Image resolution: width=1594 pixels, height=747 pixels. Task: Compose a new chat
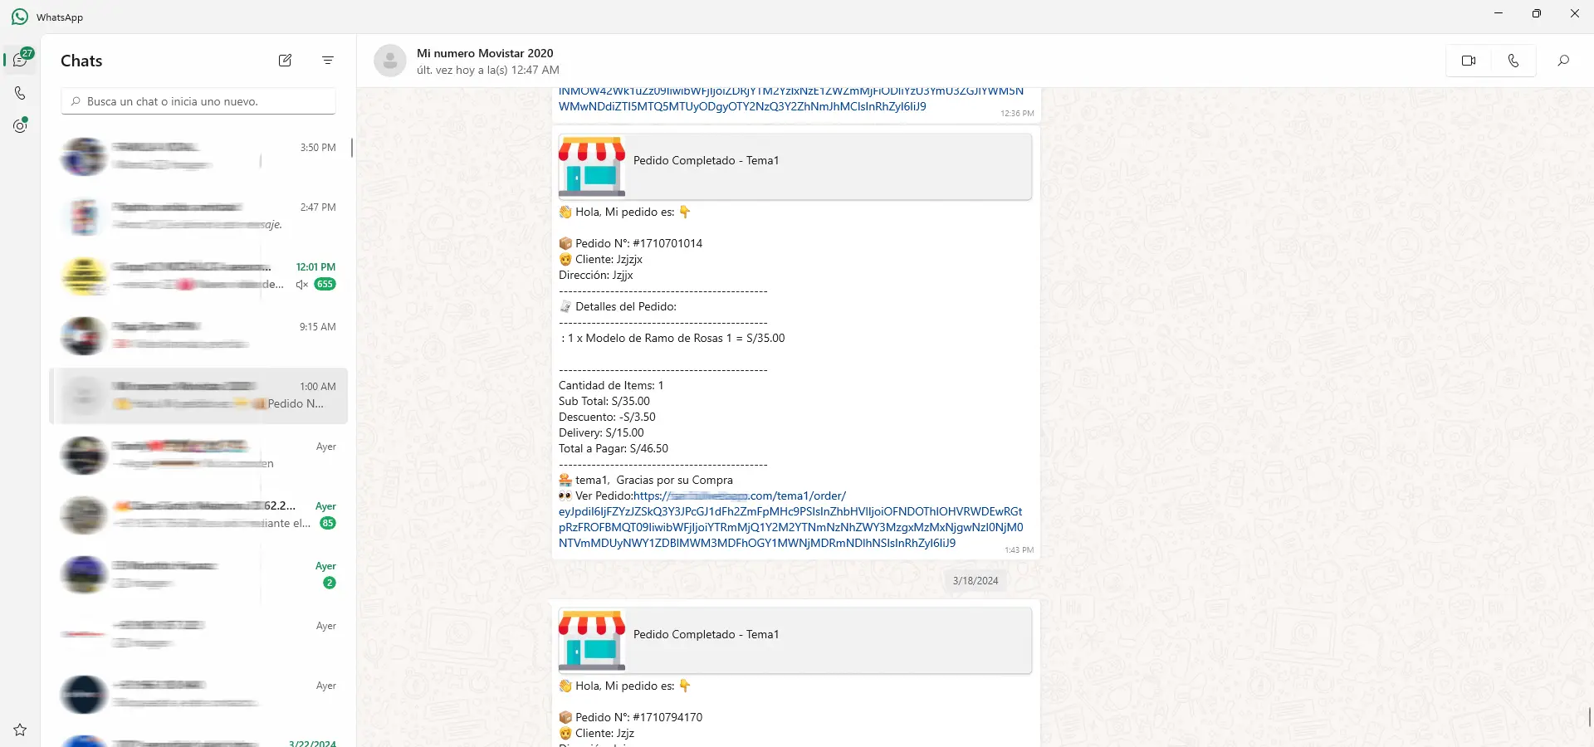(285, 61)
